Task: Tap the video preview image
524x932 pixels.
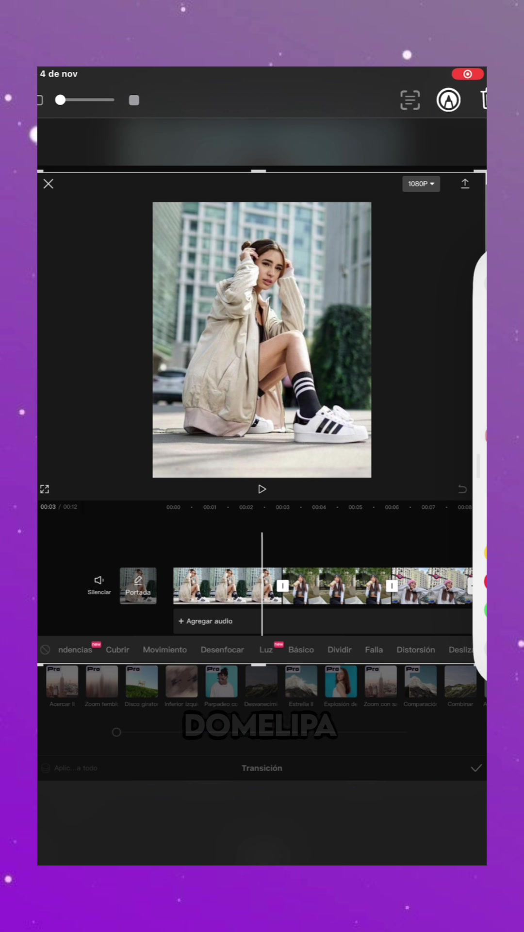Action: pos(262,340)
